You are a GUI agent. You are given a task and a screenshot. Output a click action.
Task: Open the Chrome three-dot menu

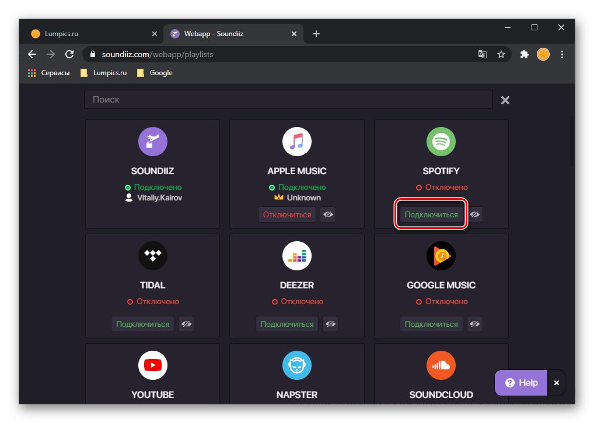(x=562, y=55)
